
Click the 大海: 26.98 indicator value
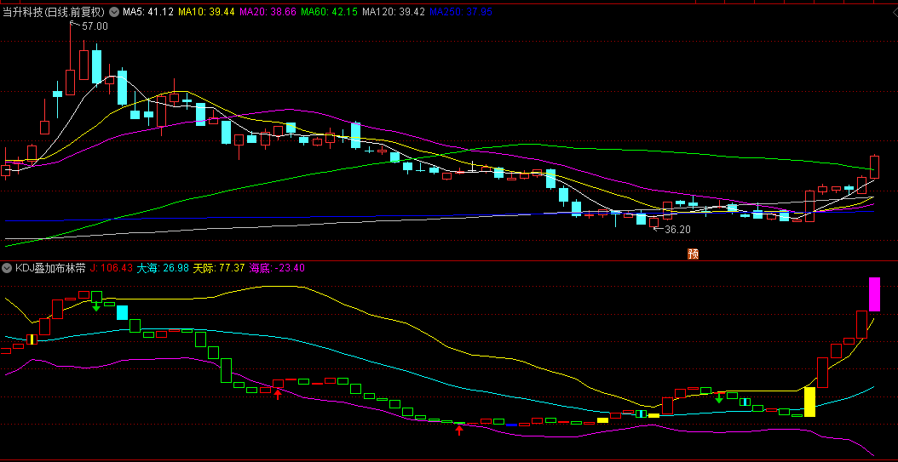[x=163, y=268]
